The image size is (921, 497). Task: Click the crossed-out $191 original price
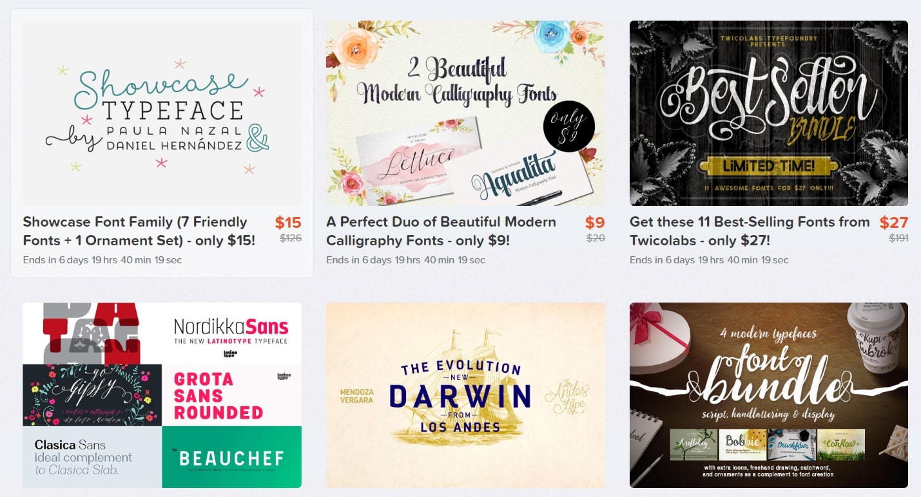click(x=898, y=238)
